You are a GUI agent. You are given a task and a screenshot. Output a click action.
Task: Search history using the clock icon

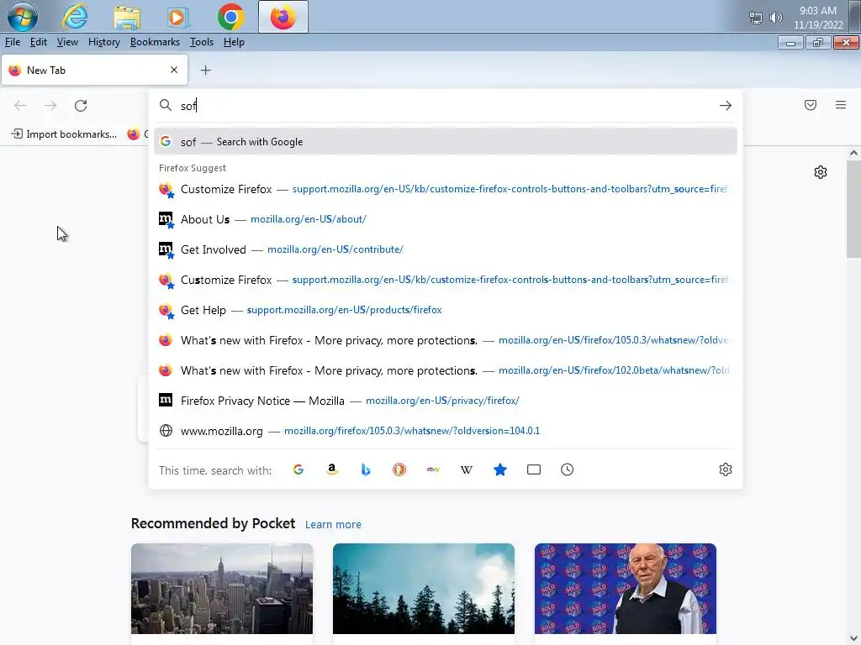pyautogui.click(x=568, y=469)
